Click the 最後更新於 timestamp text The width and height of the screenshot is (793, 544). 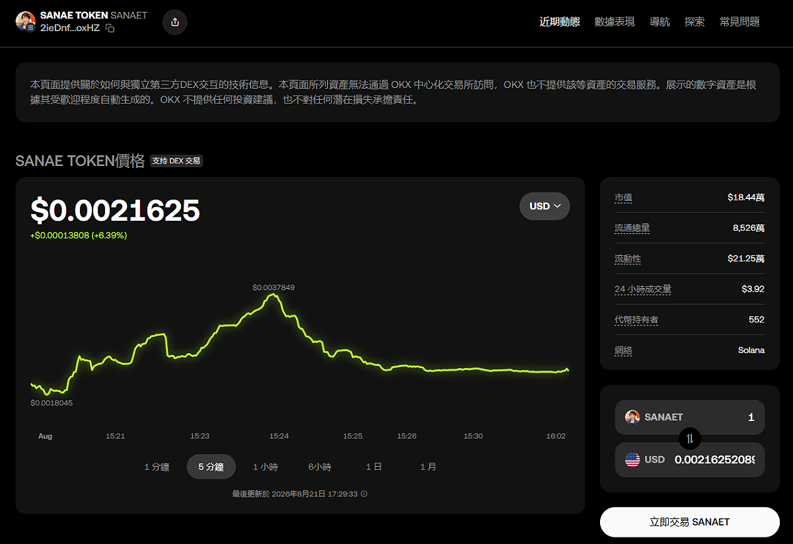point(295,494)
